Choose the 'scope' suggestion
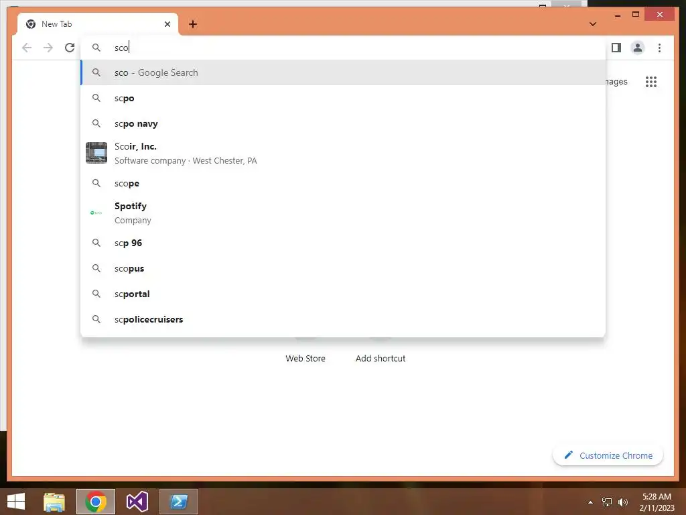The image size is (686, 515). (x=344, y=183)
